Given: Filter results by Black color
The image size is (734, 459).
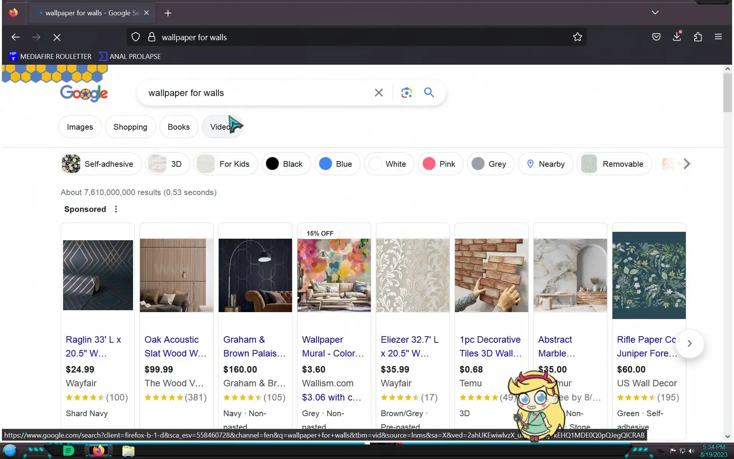Looking at the screenshot, I should (286, 164).
